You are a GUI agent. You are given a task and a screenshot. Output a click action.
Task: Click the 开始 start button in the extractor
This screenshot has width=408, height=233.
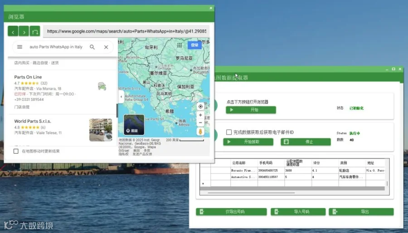pos(251,110)
